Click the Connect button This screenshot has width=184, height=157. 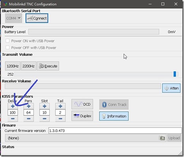(x=37, y=18)
